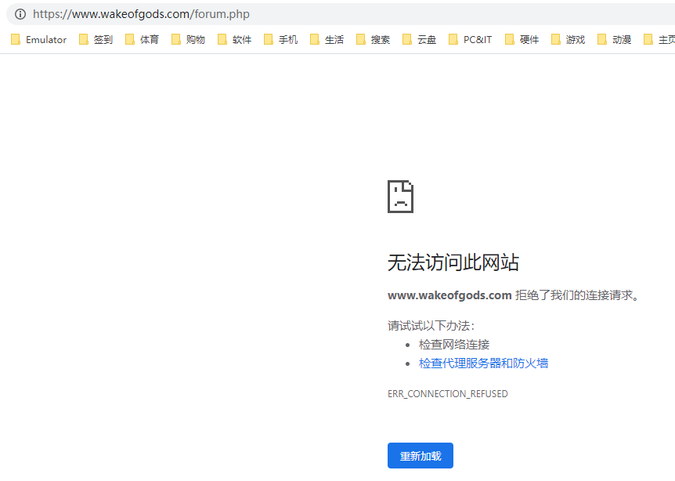Screen dimensions: 675x481
Task: Open the Emulator bookmark folder
Action: [38, 40]
